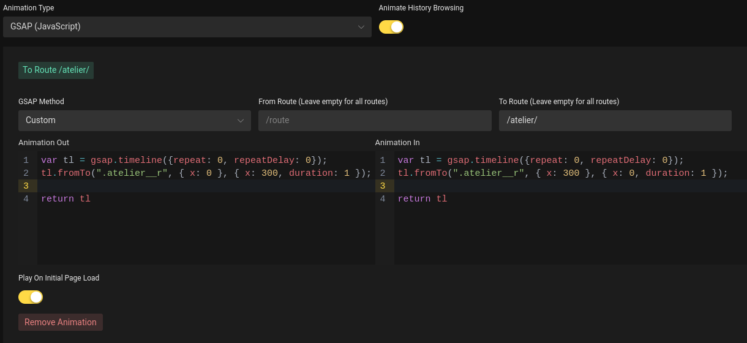
Task: Click the GSAP Method chevron arrow
Action: 241,121
